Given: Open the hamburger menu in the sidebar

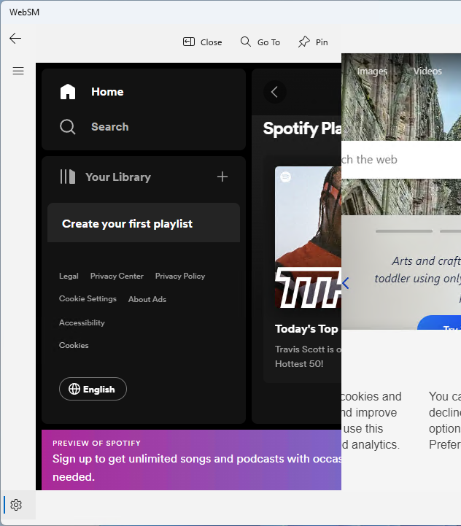Looking at the screenshot, I should click(18, 71).
